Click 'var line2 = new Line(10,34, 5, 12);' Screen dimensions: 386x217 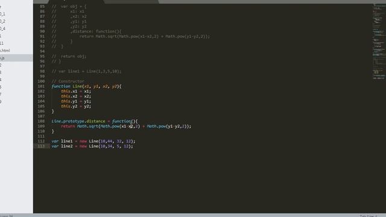(92, 146)
